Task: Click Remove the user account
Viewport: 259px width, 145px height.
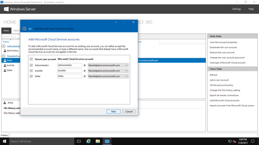Action: (x=222, y=52)
